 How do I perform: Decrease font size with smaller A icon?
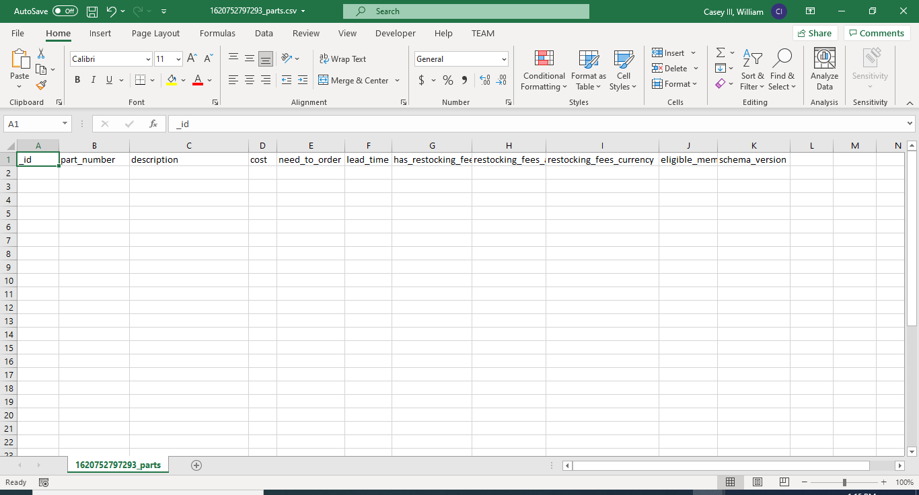click(209, 59)
